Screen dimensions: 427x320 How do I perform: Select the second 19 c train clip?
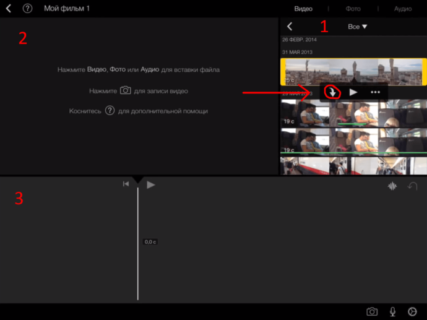[x=353, y=142]
